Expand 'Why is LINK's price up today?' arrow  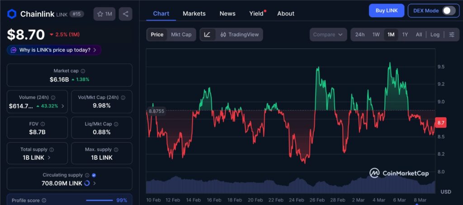[x=94, y=50]
